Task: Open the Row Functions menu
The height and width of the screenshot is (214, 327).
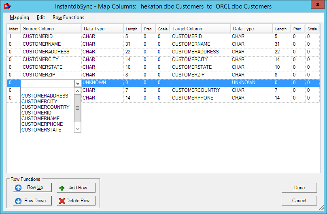Action: pos(68,17)
